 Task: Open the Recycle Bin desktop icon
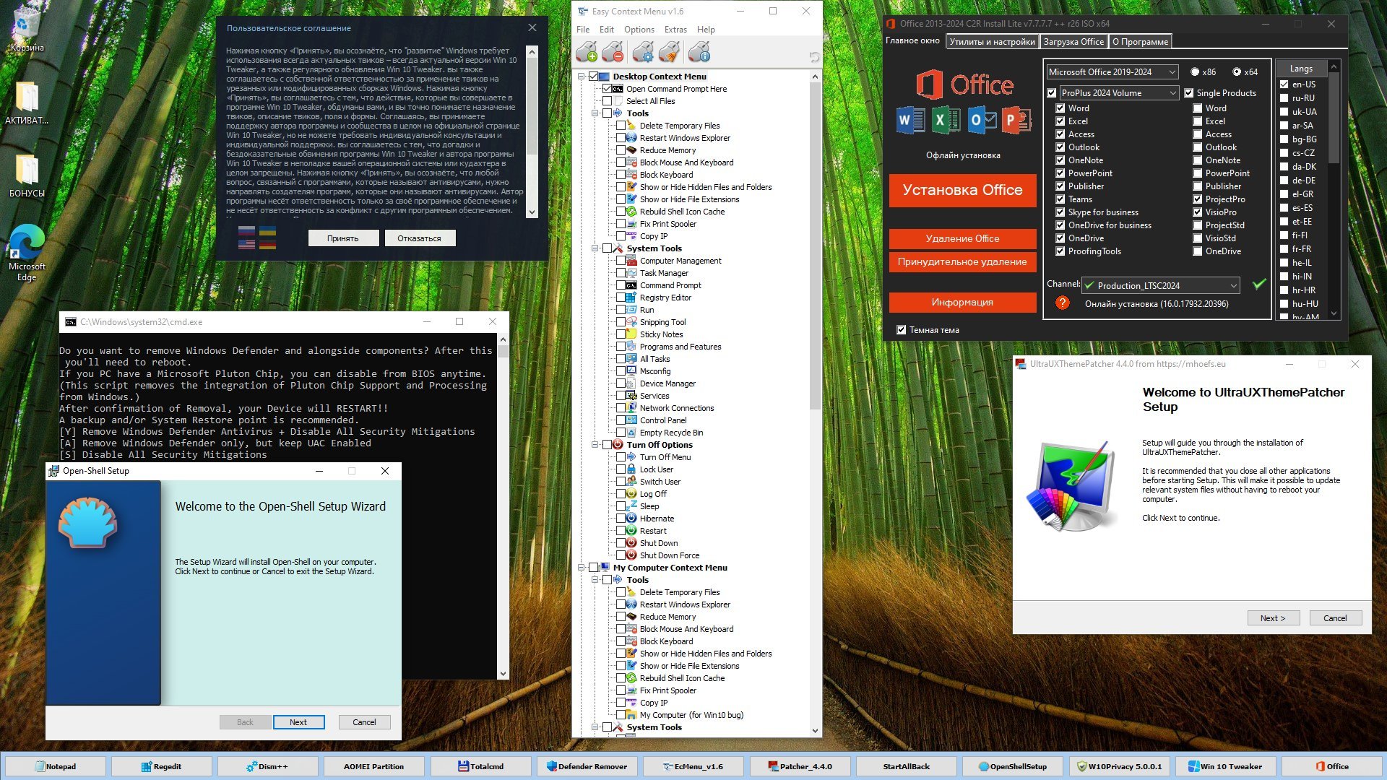coord(27,29)
